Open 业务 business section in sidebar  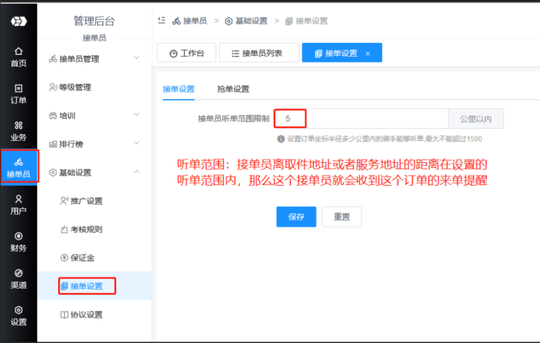coord(18,131)
